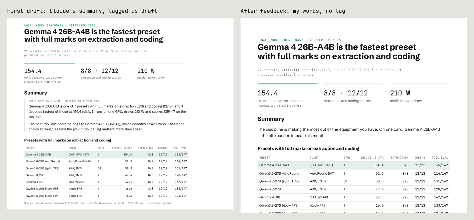The image size is (474, 220).
Task: Click the 'After feedback: my words, no tag' caption
Action: (x=293, y=11)
